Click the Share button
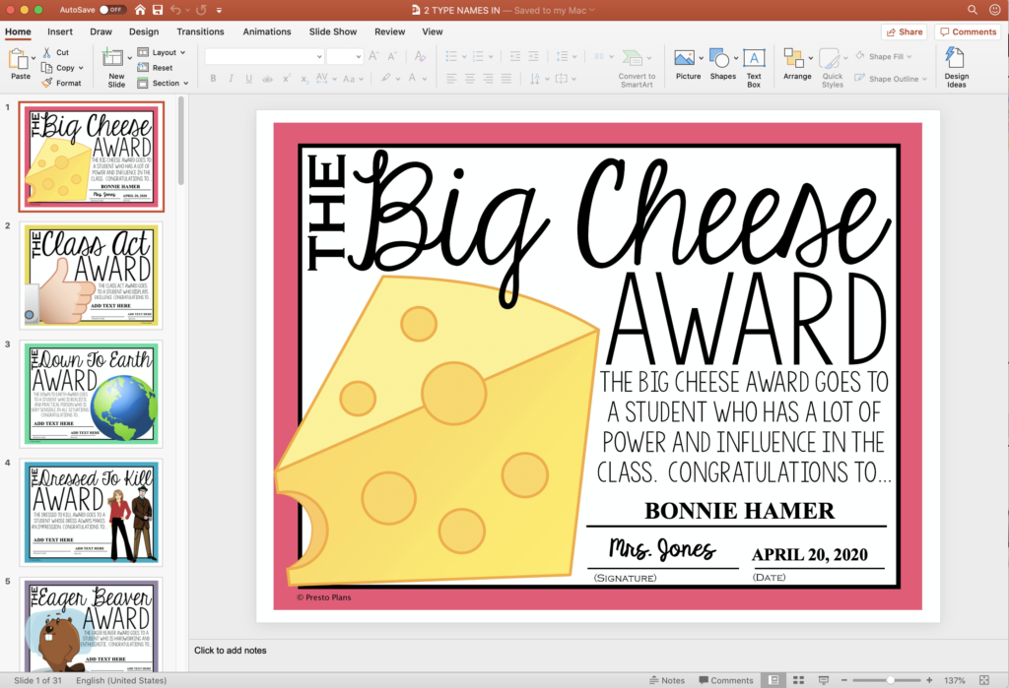Screen dimensions: 1009x688 (903, 31)
